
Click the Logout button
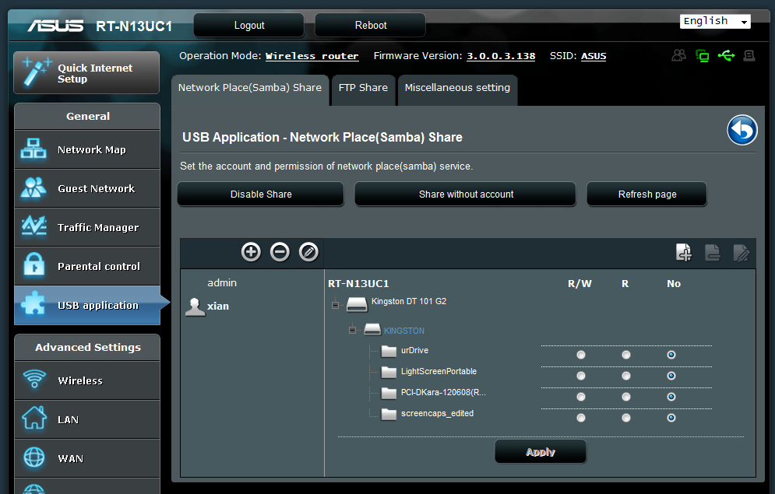pos(249,25)
